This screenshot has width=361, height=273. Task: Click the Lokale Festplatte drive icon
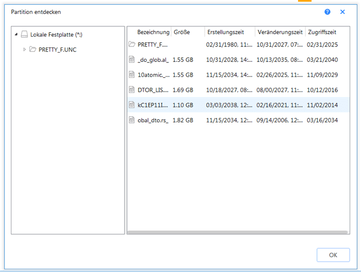point(24,35)
